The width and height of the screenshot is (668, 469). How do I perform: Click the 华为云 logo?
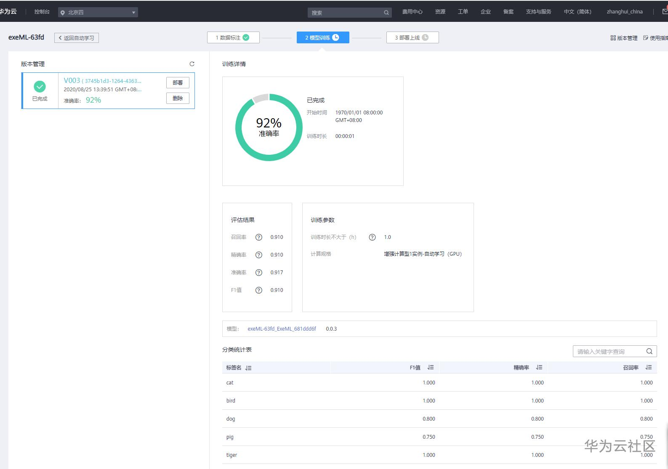click(x=8, y=11)
